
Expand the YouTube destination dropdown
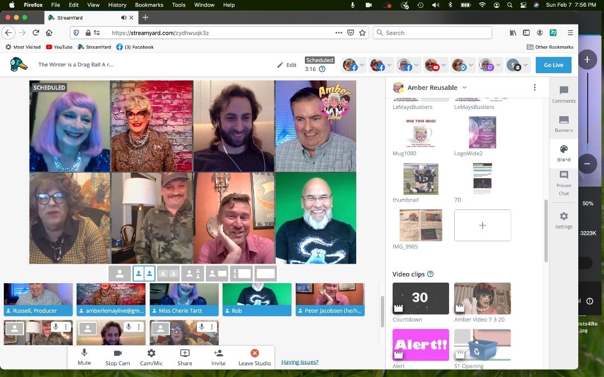(x=444, y=65)
